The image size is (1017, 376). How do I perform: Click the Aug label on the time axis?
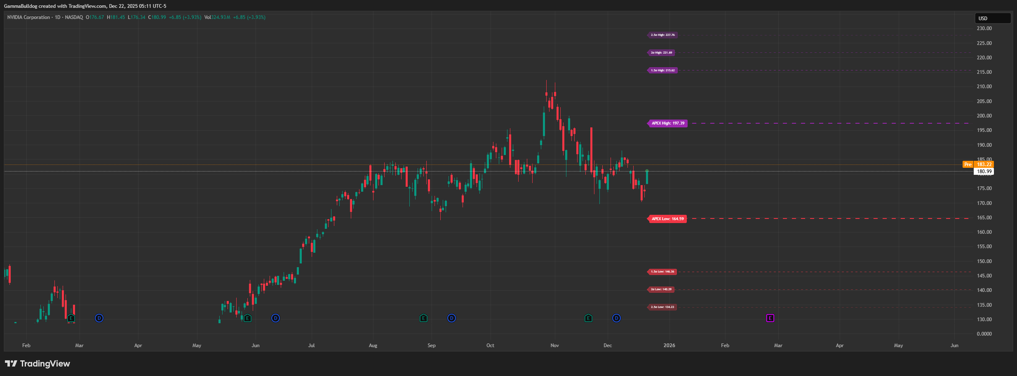(373, 345)
